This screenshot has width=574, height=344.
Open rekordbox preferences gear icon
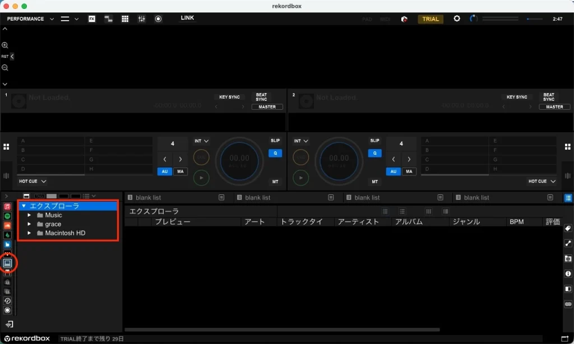tap(457, 18)
